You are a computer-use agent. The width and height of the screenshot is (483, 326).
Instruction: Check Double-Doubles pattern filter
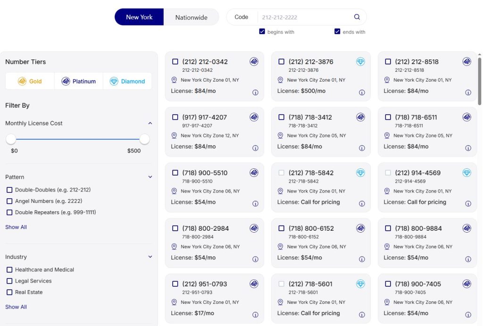(9, 190)
